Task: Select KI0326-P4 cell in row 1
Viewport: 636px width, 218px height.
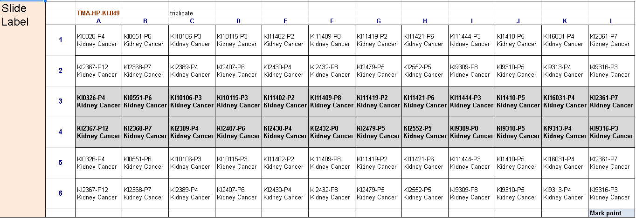Action: point(98,40)
